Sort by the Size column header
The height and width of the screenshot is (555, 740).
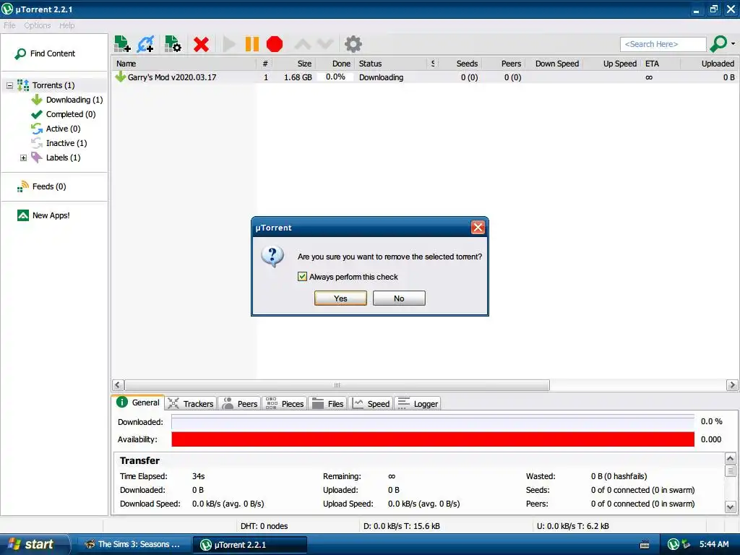(x=294, y=64)
